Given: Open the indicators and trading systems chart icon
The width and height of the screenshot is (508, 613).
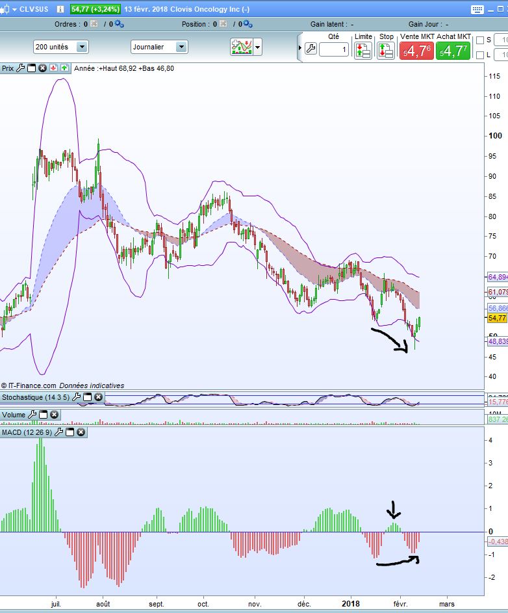Looking at the screenshot, I should coord(242,47).
